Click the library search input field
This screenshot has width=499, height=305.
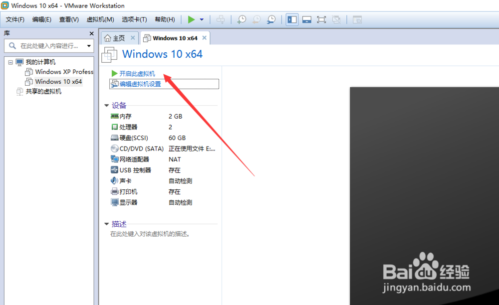(49, 46)
